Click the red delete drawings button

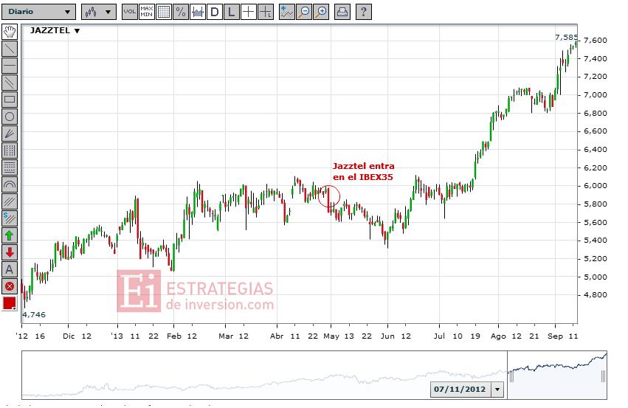pyautogui.click(x=10, y=287)
